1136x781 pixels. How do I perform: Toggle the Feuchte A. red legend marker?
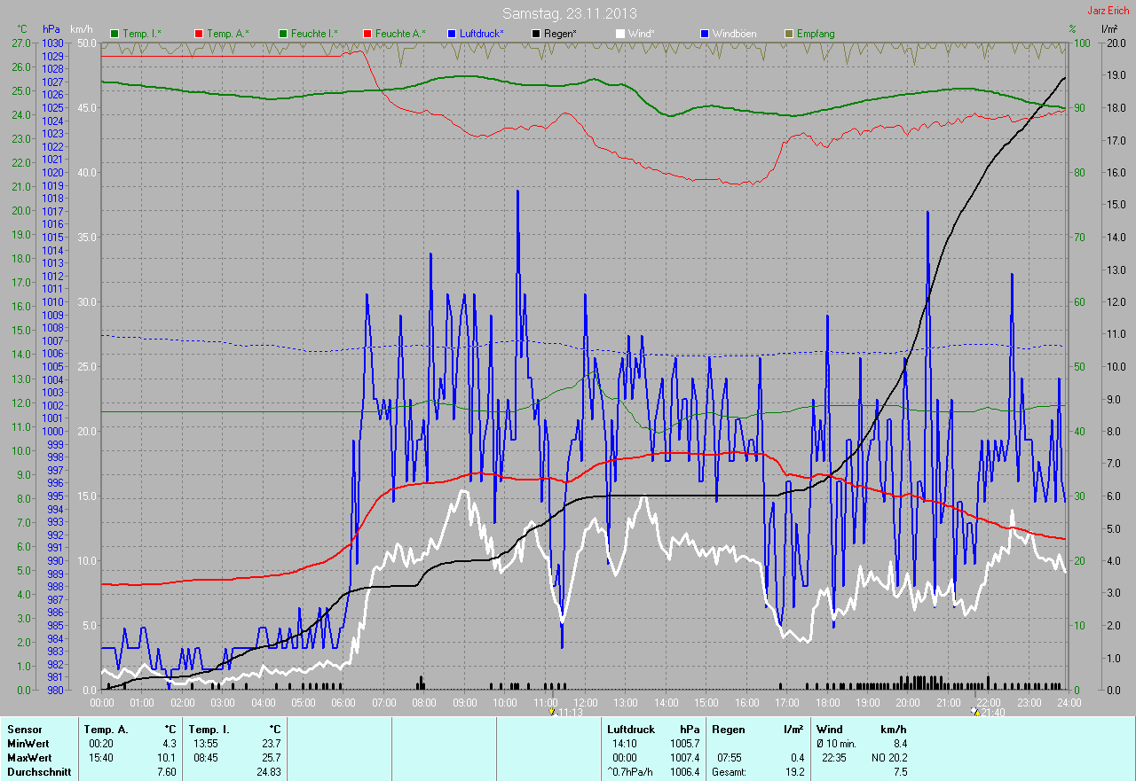[x=367, y=34]
